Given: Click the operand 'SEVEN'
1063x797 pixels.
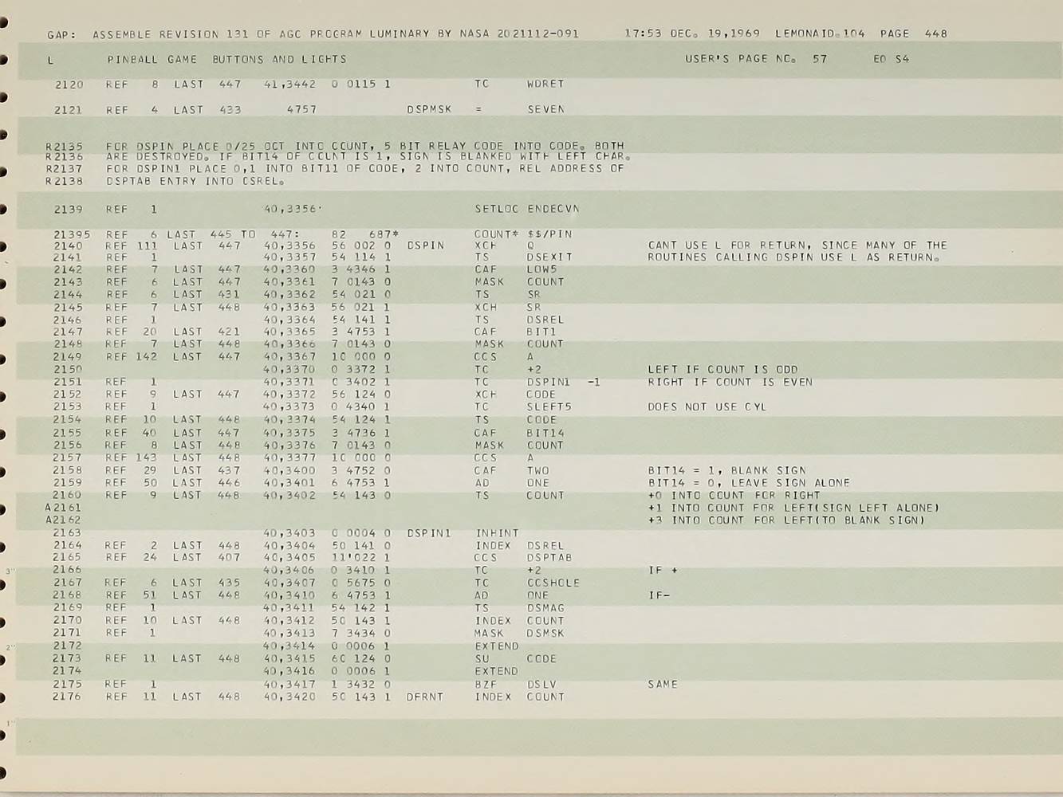Looking at the screenshot, I should [x=545, y=109].
